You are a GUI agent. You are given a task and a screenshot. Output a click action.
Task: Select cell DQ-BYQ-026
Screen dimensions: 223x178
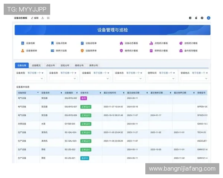[71, 115]
